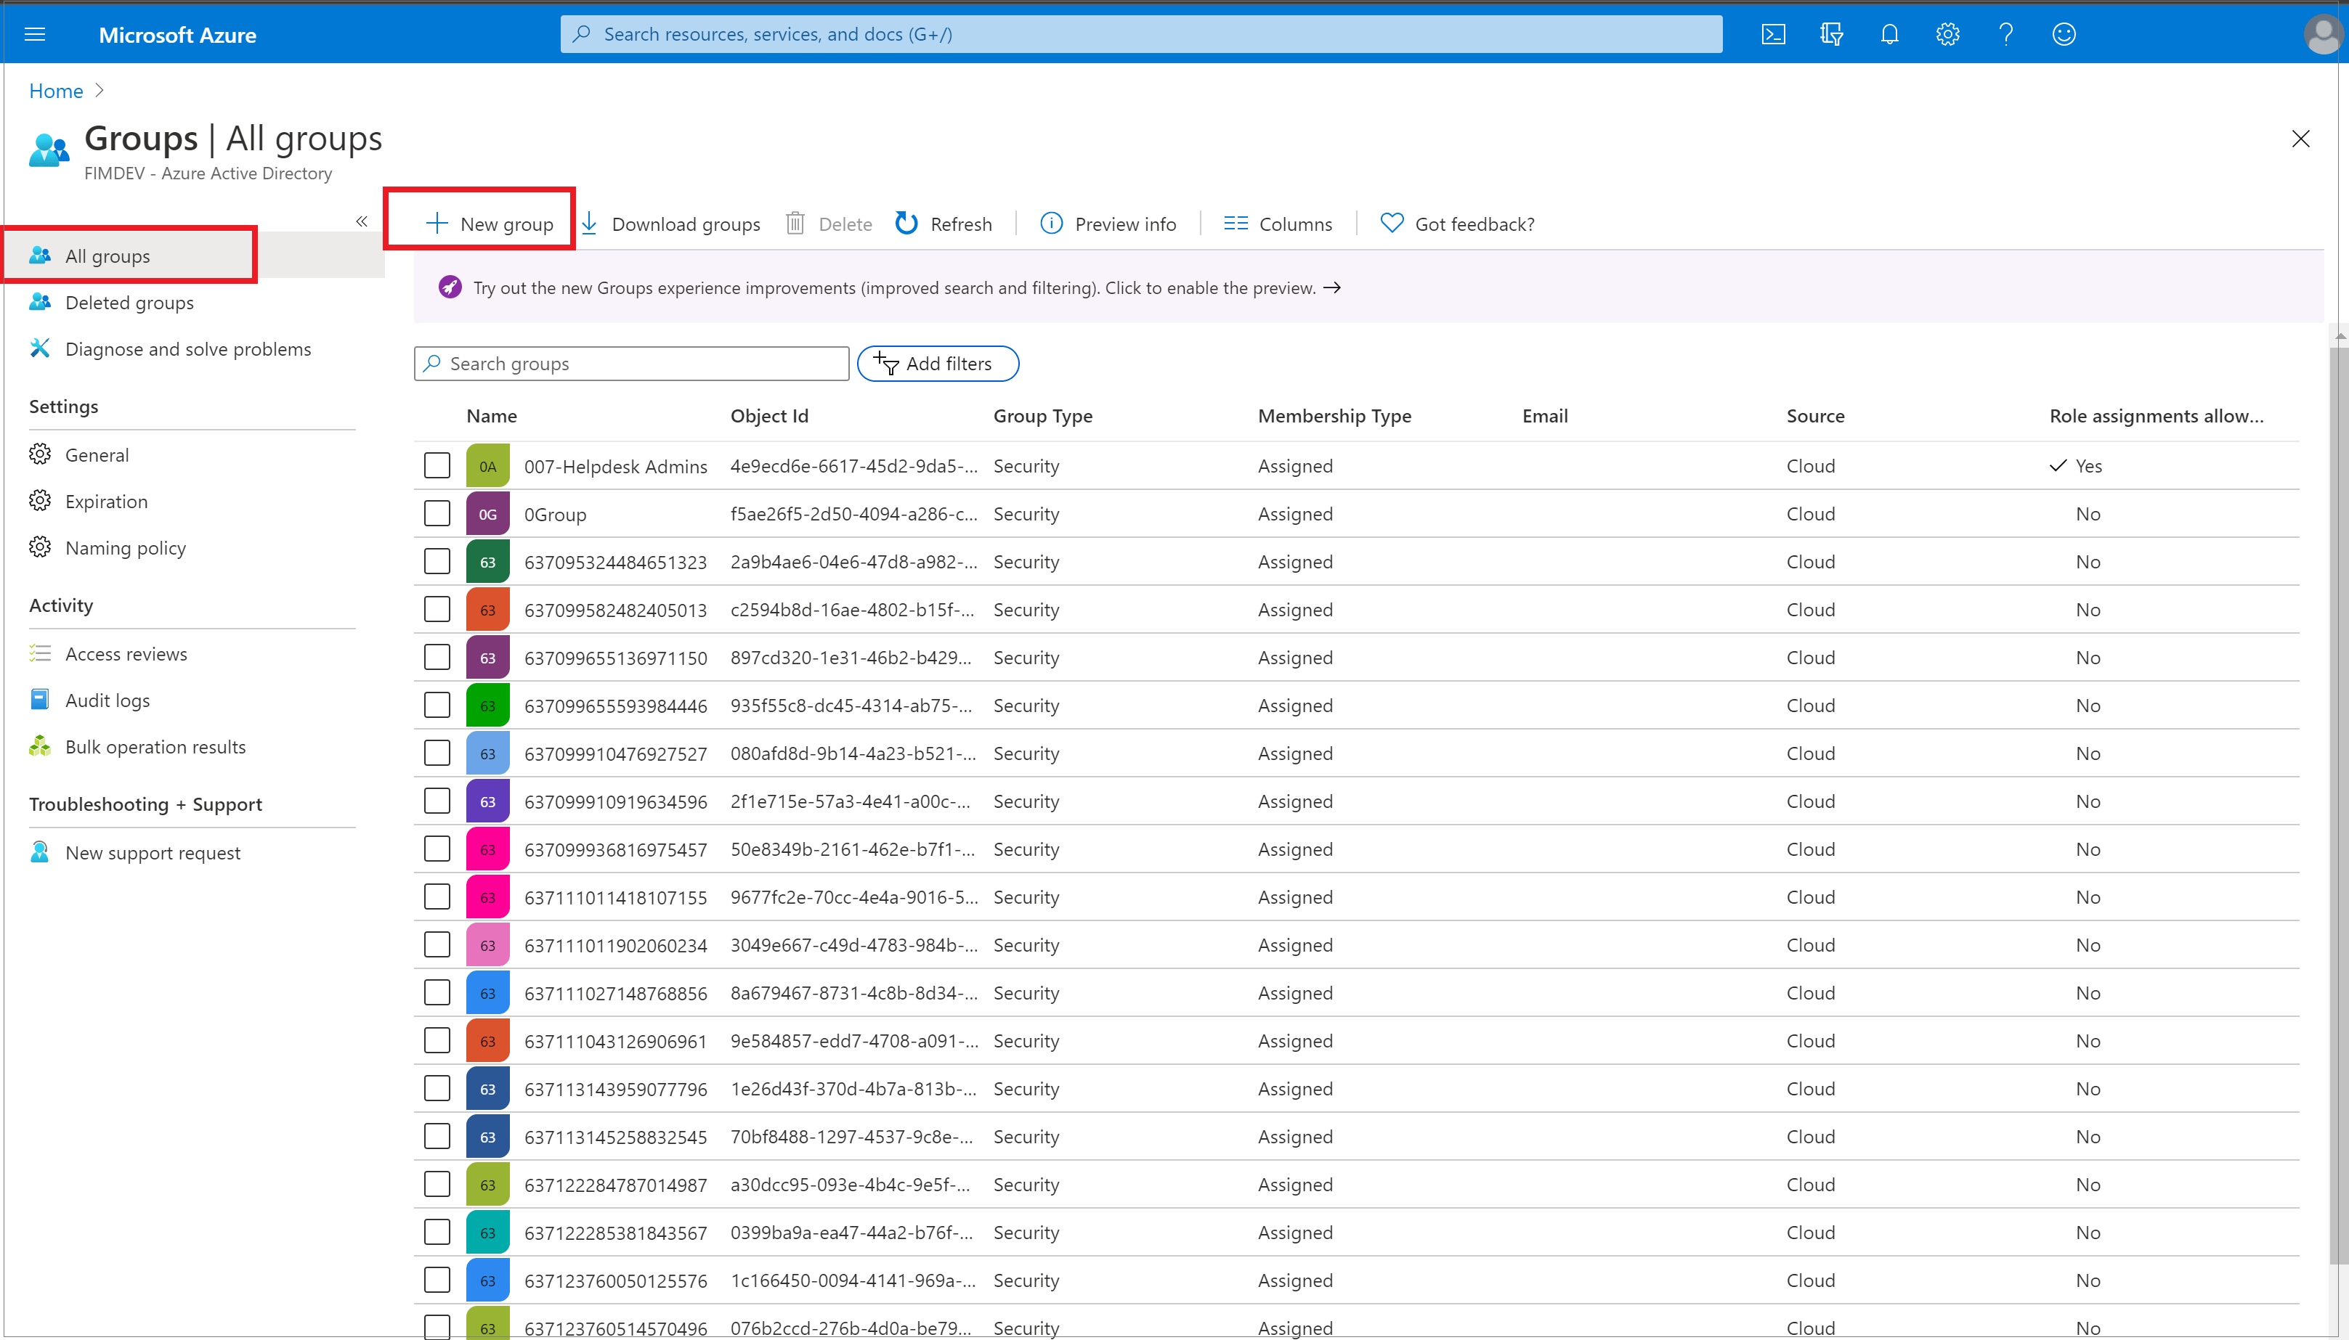2349x1340 pixels.
Task: Collapse the left navigation pane
Action: (362, 221)
